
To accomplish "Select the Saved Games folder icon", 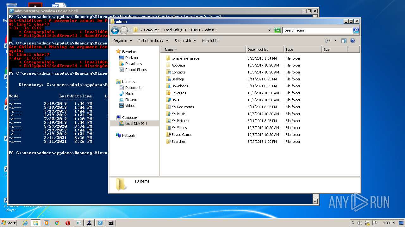I will (x=168, y=135).
